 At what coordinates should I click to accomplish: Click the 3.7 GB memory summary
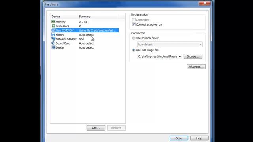[83, 22]
